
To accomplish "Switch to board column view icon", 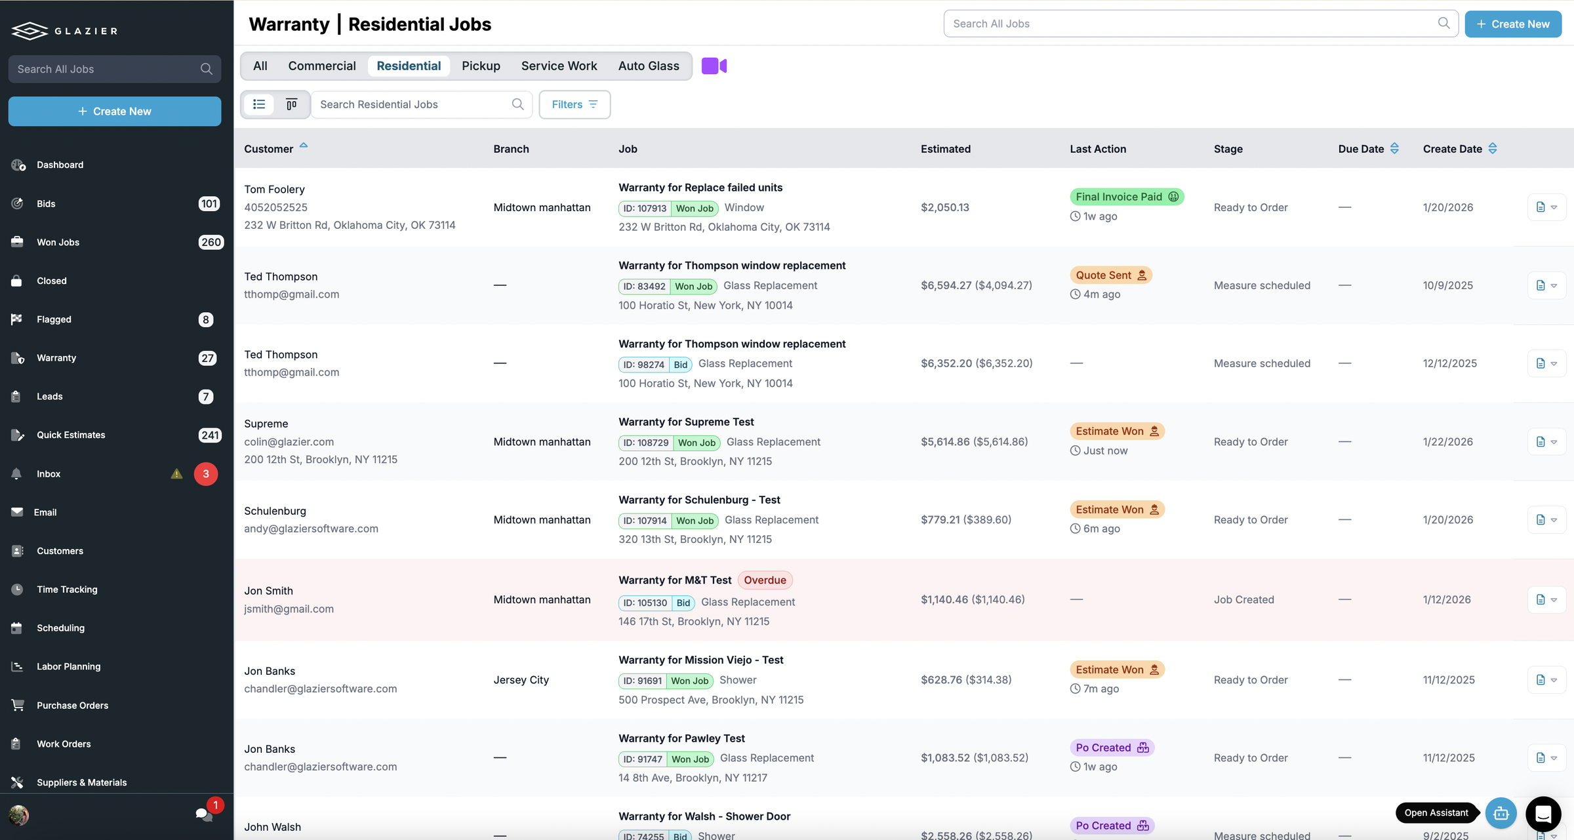I will pos(291,104).
